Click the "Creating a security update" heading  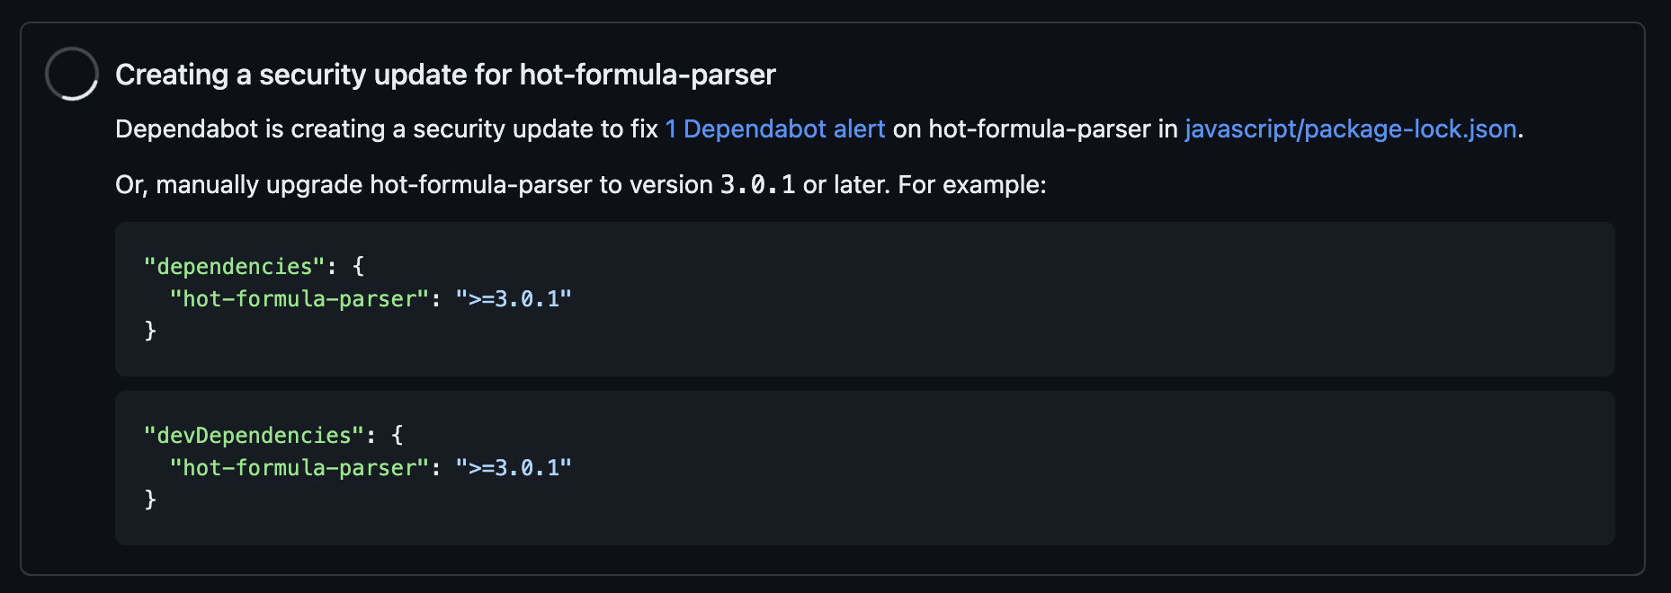coord(445,75)
